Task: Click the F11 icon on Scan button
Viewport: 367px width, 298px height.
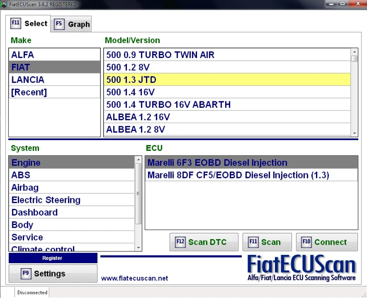Action: click(x=253, y=242)
